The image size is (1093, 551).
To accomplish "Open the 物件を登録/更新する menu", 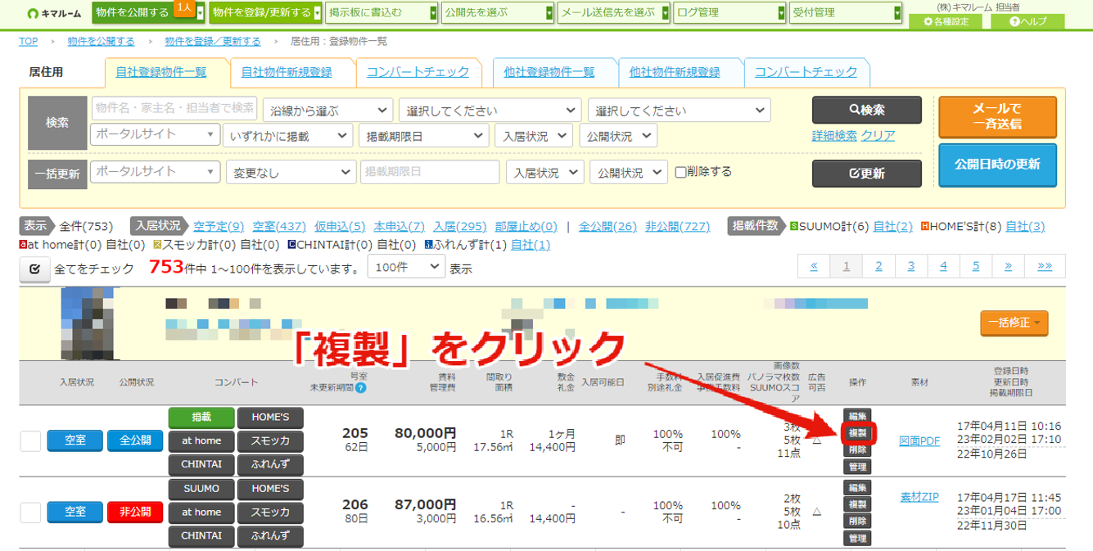I will tap(267, 13).
